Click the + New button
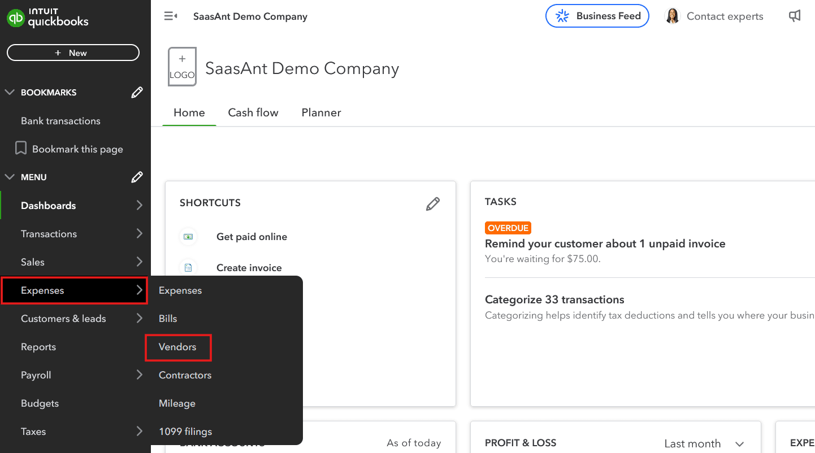 [x=73, y=53]
